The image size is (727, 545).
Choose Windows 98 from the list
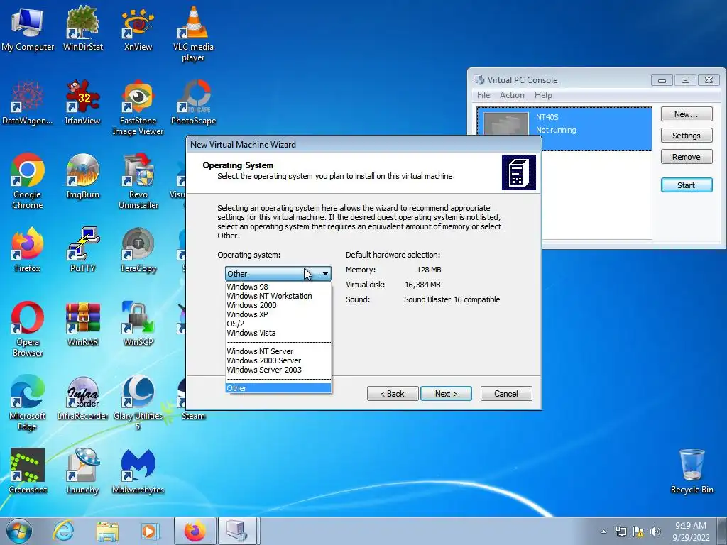[278, 287]
